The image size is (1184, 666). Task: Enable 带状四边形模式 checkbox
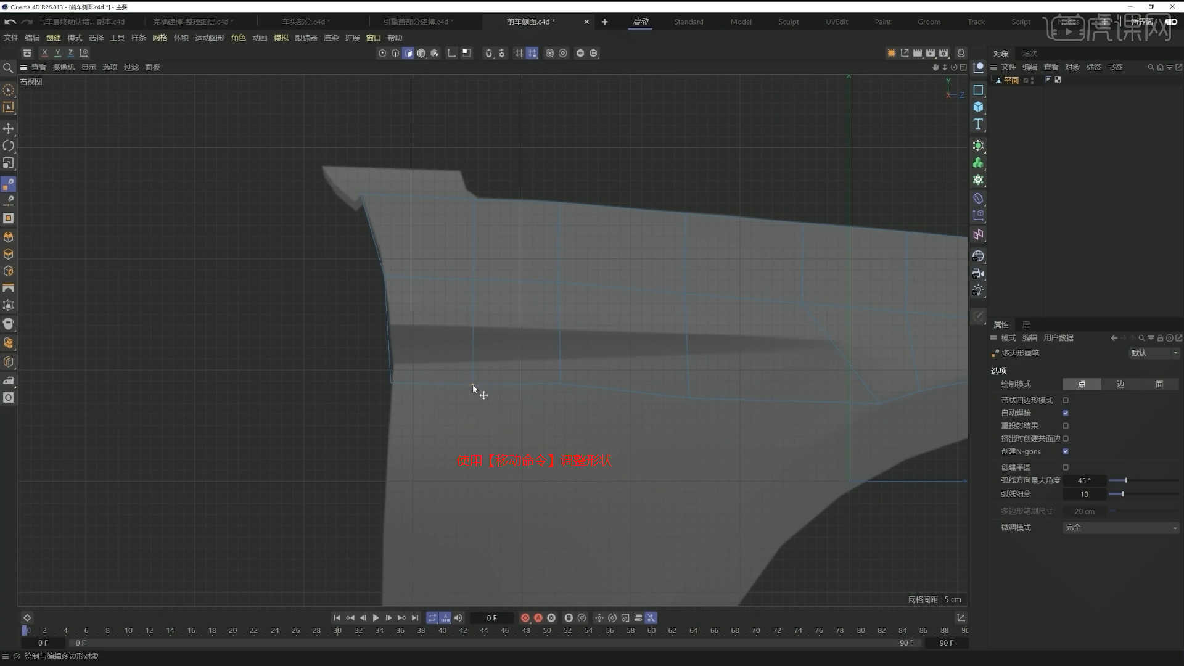point(1065,400)
